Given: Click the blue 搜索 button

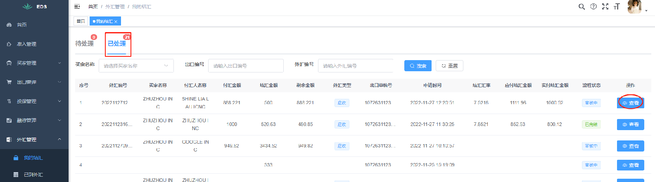Looking at the screenshot, I should tap(418, 65).
